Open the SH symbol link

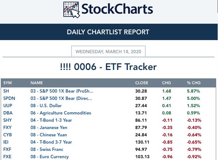click(x=6, y=91)
